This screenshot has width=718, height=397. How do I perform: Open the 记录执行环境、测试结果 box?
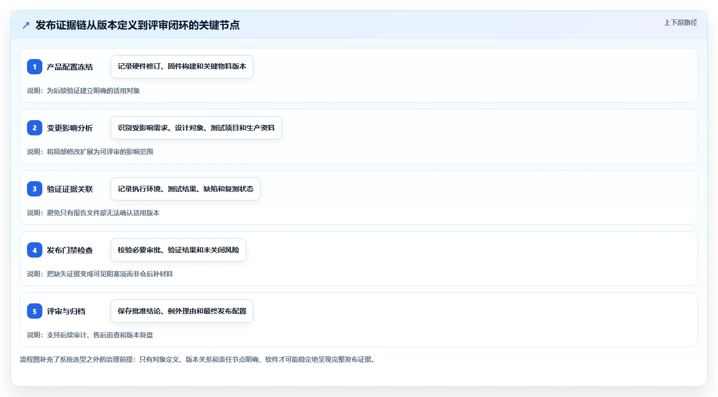coord(186,189)
